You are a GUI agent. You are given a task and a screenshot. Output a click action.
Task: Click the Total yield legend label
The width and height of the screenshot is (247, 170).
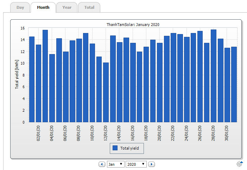(129, 148)
